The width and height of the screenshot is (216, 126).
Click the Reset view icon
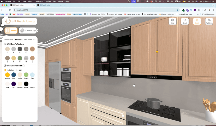185,21
